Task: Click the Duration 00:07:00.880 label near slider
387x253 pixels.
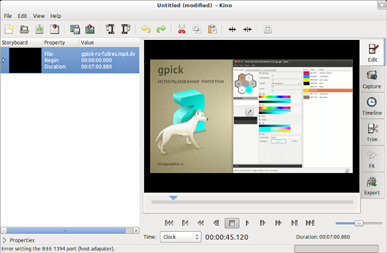Action: [323, 237]
